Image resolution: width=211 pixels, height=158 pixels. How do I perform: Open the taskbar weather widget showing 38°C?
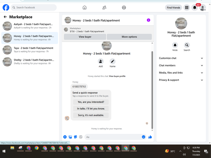[x=170, y=151]
